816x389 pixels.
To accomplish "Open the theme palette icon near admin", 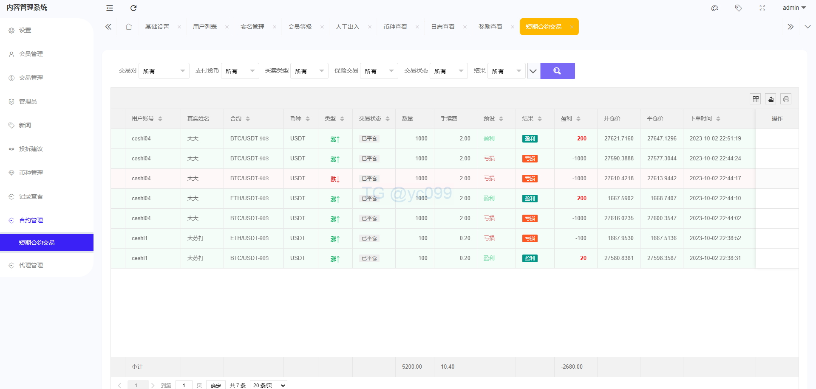I will click(x=714, y=8).
